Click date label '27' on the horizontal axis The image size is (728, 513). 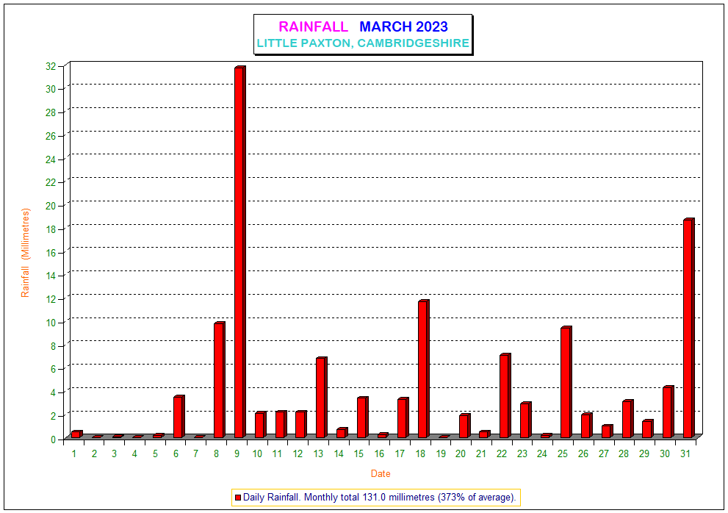(x=604, y=453)
